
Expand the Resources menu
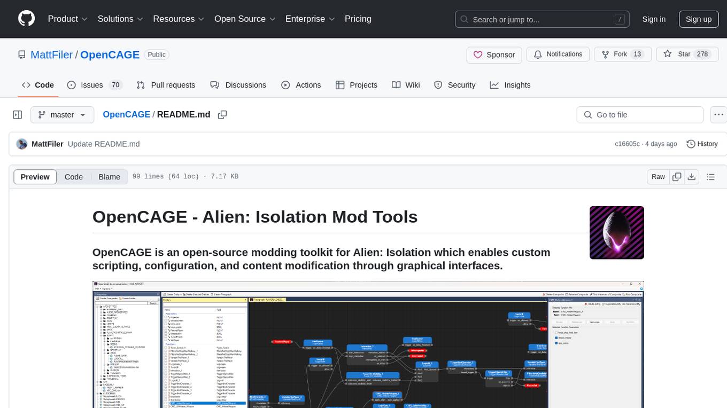click(x=179, y=19)
